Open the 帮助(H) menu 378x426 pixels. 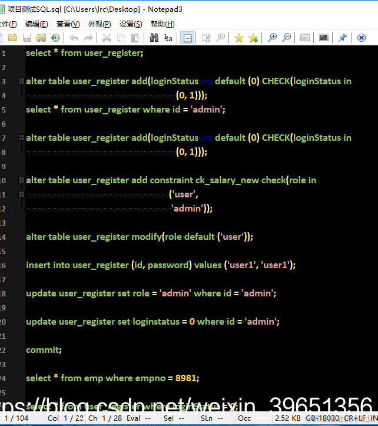[163, 24]
